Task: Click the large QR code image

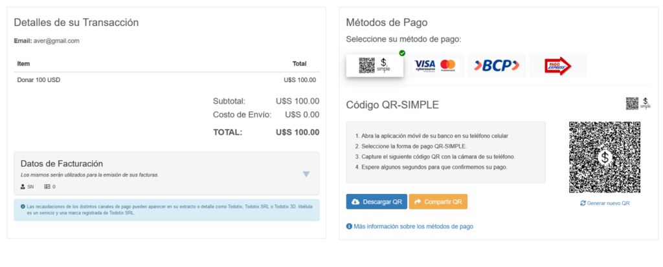Action: pyautogui.click(x=605, y=158)
